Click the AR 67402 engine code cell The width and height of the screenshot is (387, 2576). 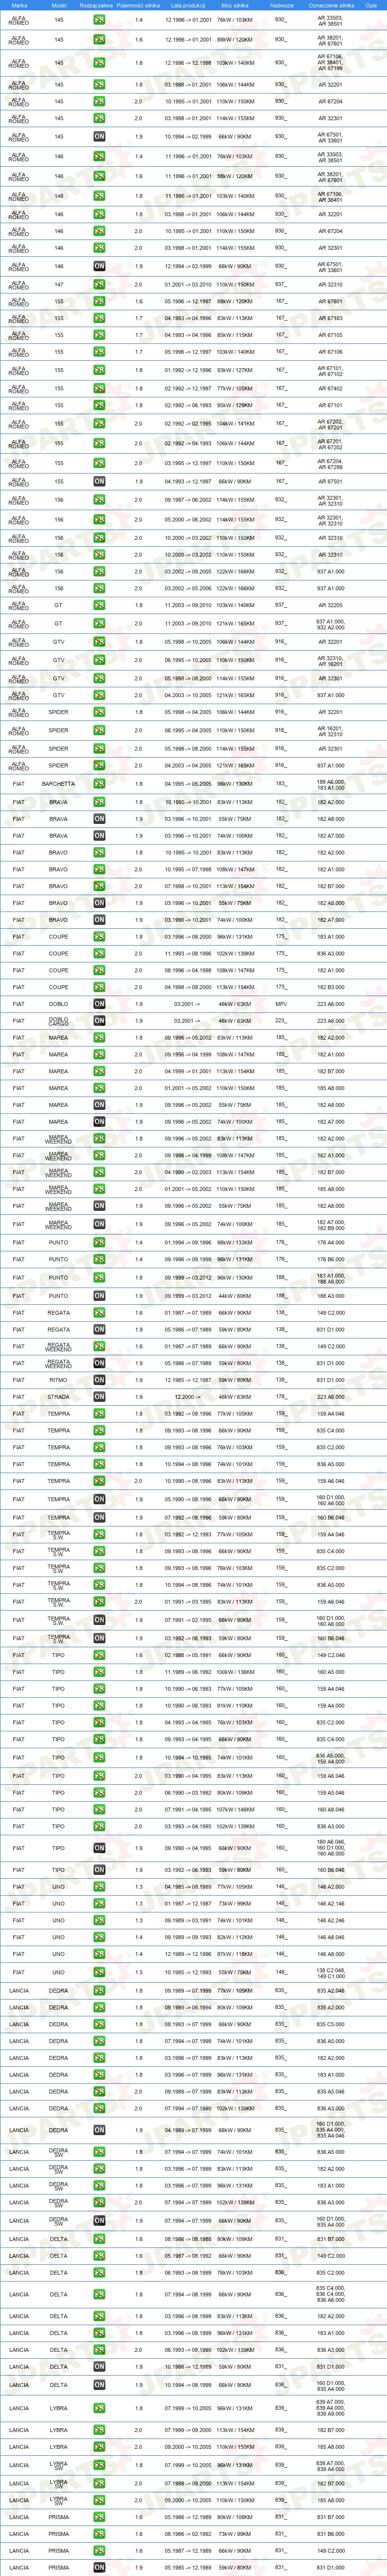coord(330,388)
